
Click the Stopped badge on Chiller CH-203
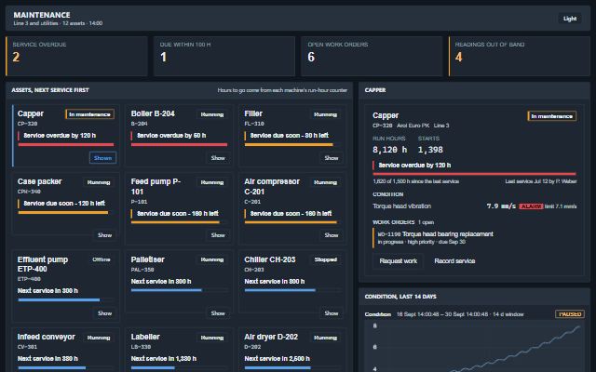325,259
